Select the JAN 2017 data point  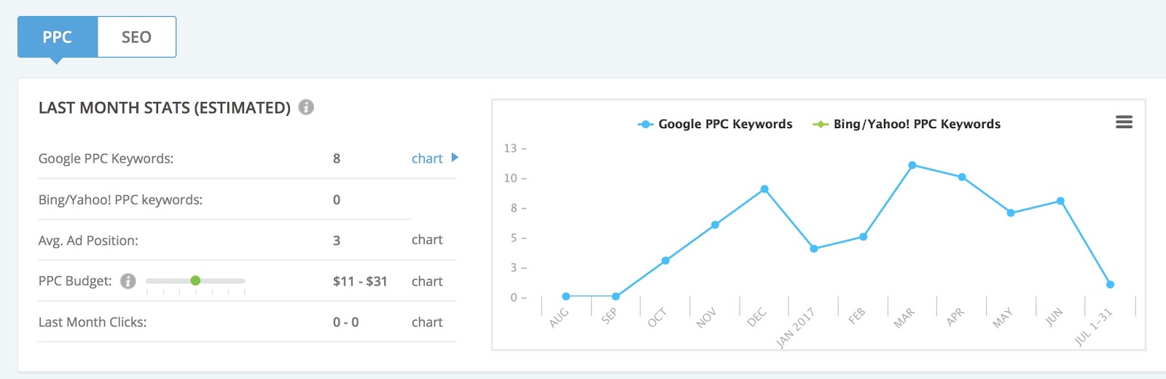(814, 249)
